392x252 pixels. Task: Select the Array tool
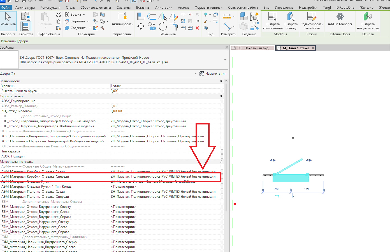183,21
